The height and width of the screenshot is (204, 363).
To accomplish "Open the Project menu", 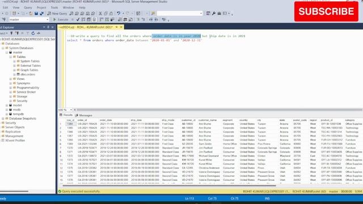I will 41,7.
